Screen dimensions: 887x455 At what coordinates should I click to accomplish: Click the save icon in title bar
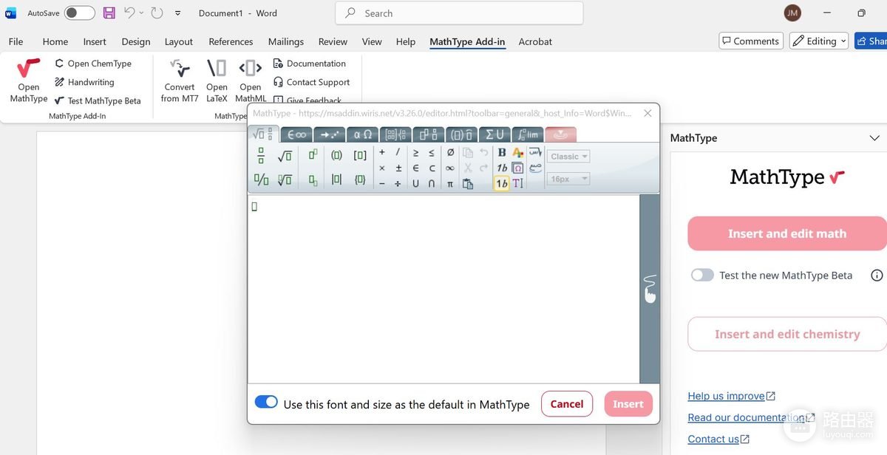tap(109, 13)
